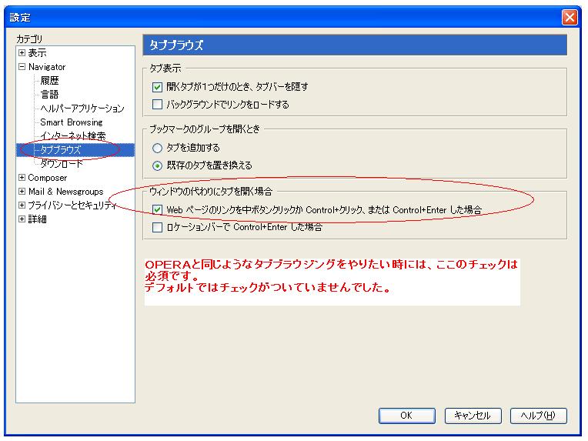This screenshot has width=588, height=441.
Task: Select 言語 in the category tree
Action: coord(49,95)
